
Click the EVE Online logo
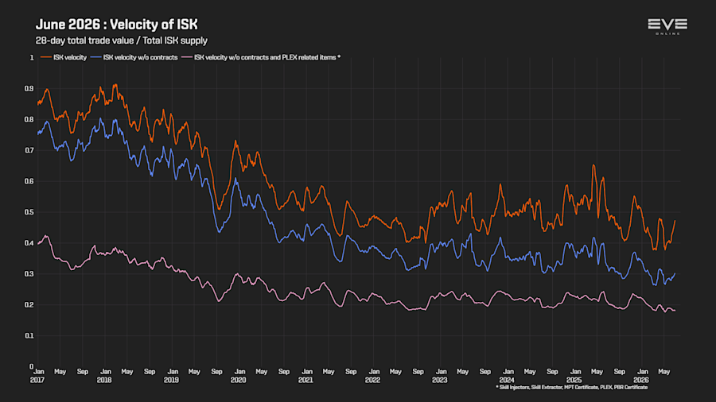point(667,26)
